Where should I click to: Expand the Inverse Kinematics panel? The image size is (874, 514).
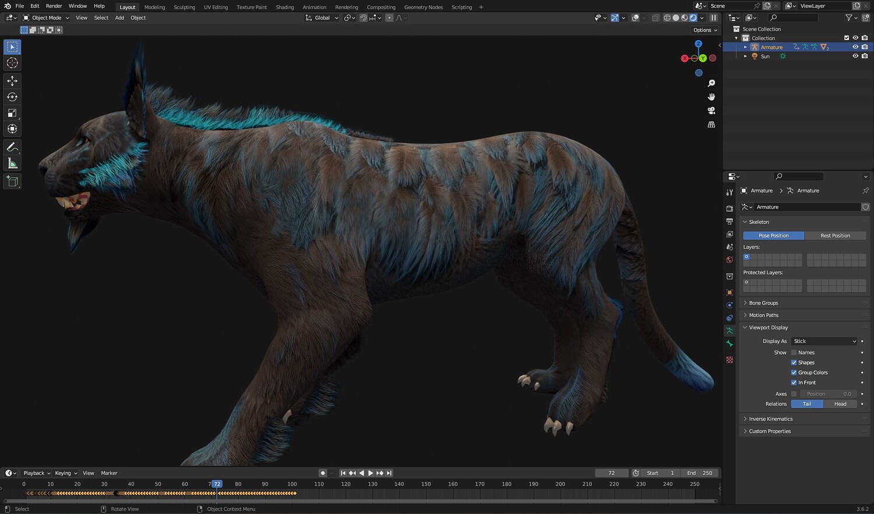[x=770, y=419]
